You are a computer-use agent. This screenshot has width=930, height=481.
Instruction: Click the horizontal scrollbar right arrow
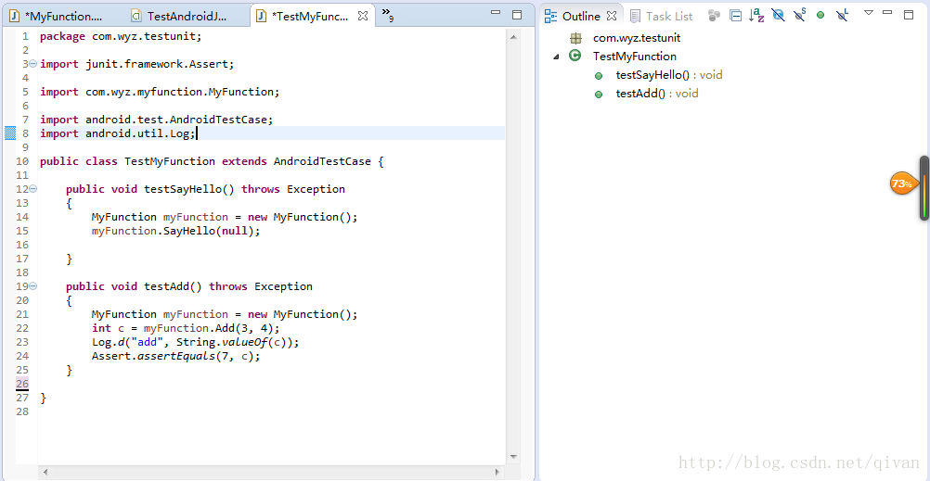[497, 472]
